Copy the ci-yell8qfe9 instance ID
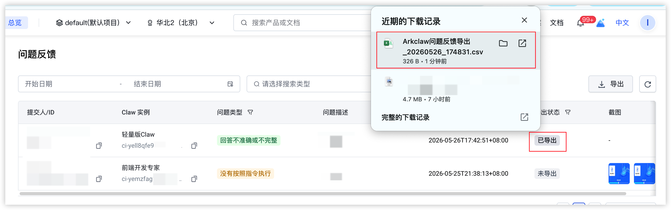Image resolution: width=671 pixels, height=210 pixels. 194,146
